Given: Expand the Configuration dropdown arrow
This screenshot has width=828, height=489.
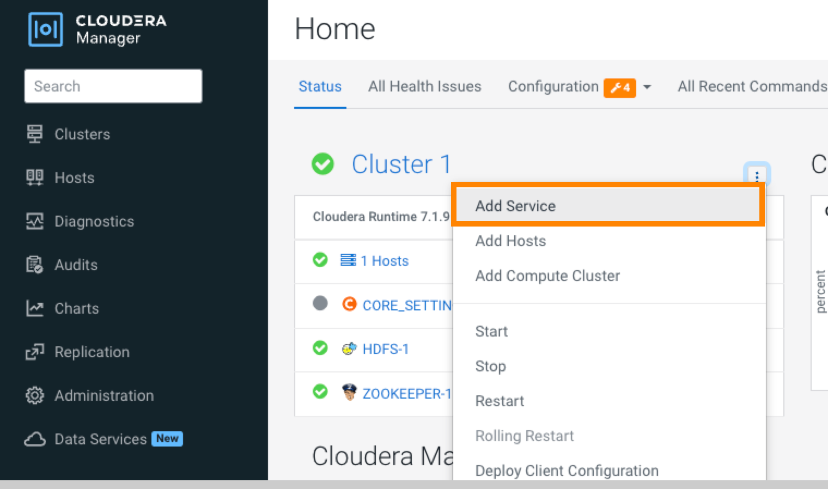Looking at the screenshot, I should click(647, 87).
